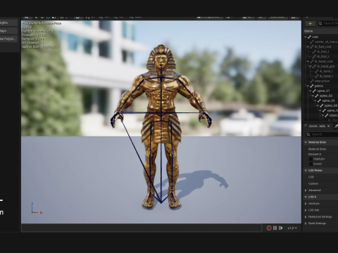Click the ik_foot_l bone icon
Viewport: 338px width, 253px height.
(x=314, y=51)
